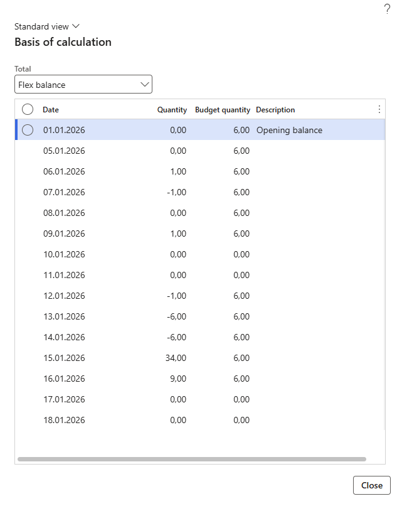Click the Description column header

coord(275,109)
